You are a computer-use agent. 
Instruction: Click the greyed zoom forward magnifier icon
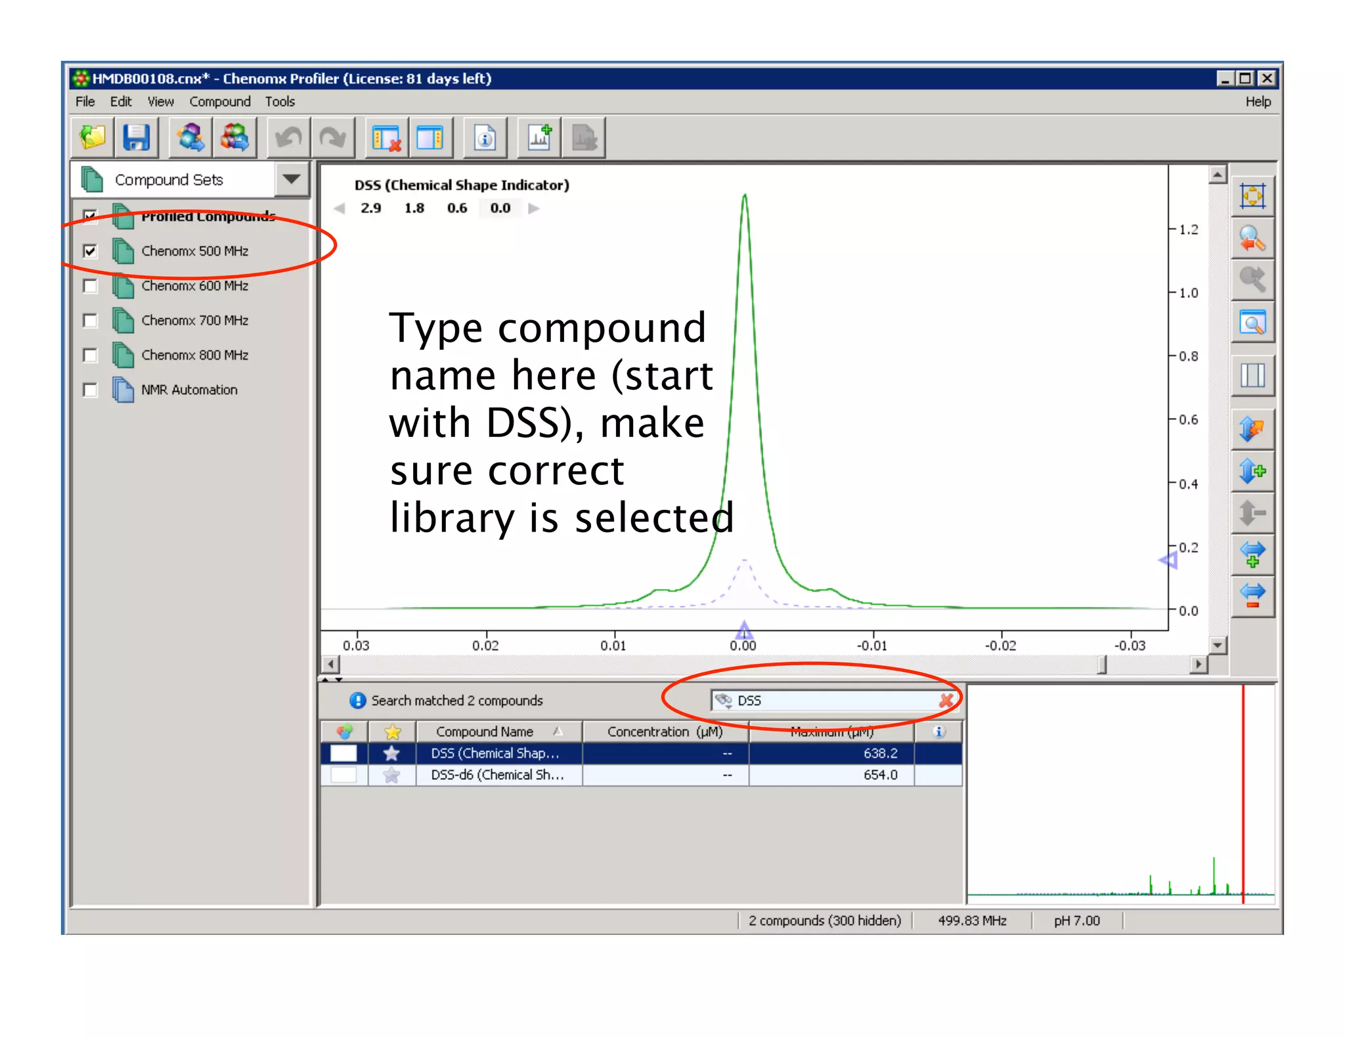coord(1252,280)
